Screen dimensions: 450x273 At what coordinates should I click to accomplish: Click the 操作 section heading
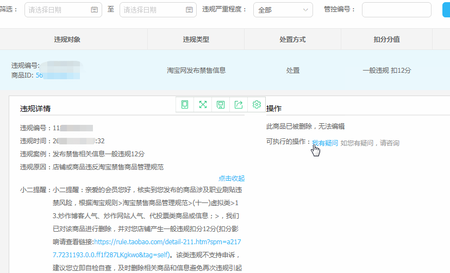pyautogui.click(x=274, y=109)
